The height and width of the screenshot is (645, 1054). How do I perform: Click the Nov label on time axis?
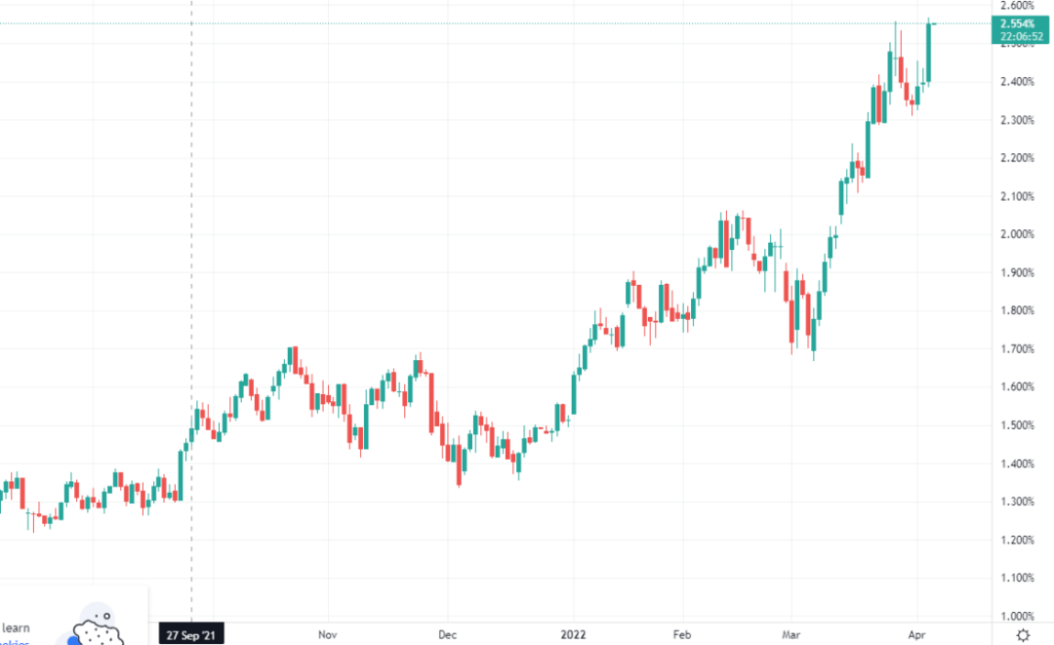pyautogui.click(x=328, y=634)
